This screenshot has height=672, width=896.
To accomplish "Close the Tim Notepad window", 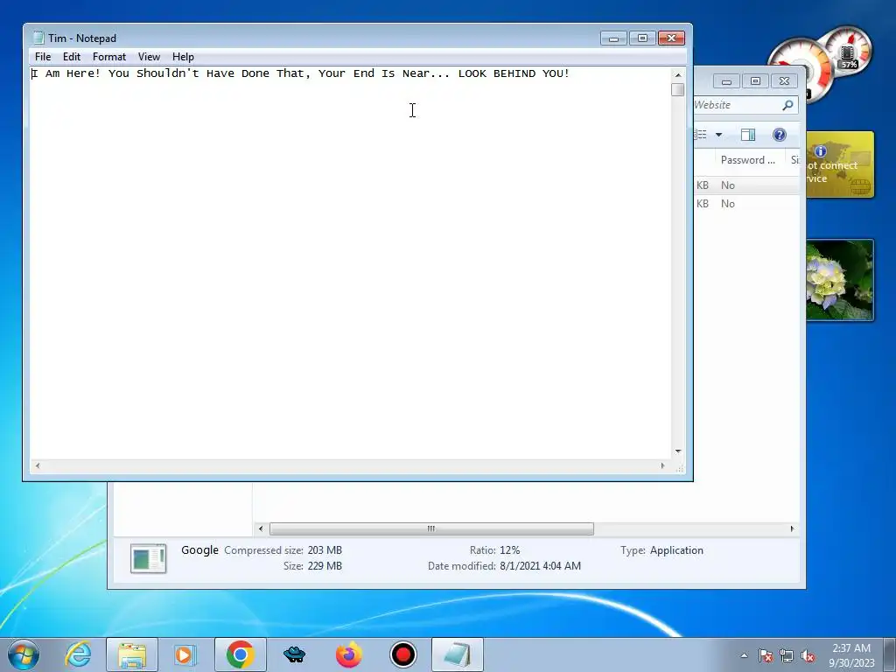I will (671, 38).
